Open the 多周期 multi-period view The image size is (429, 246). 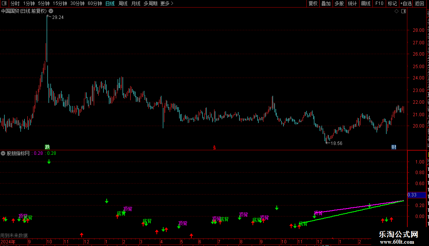(150, 3)
